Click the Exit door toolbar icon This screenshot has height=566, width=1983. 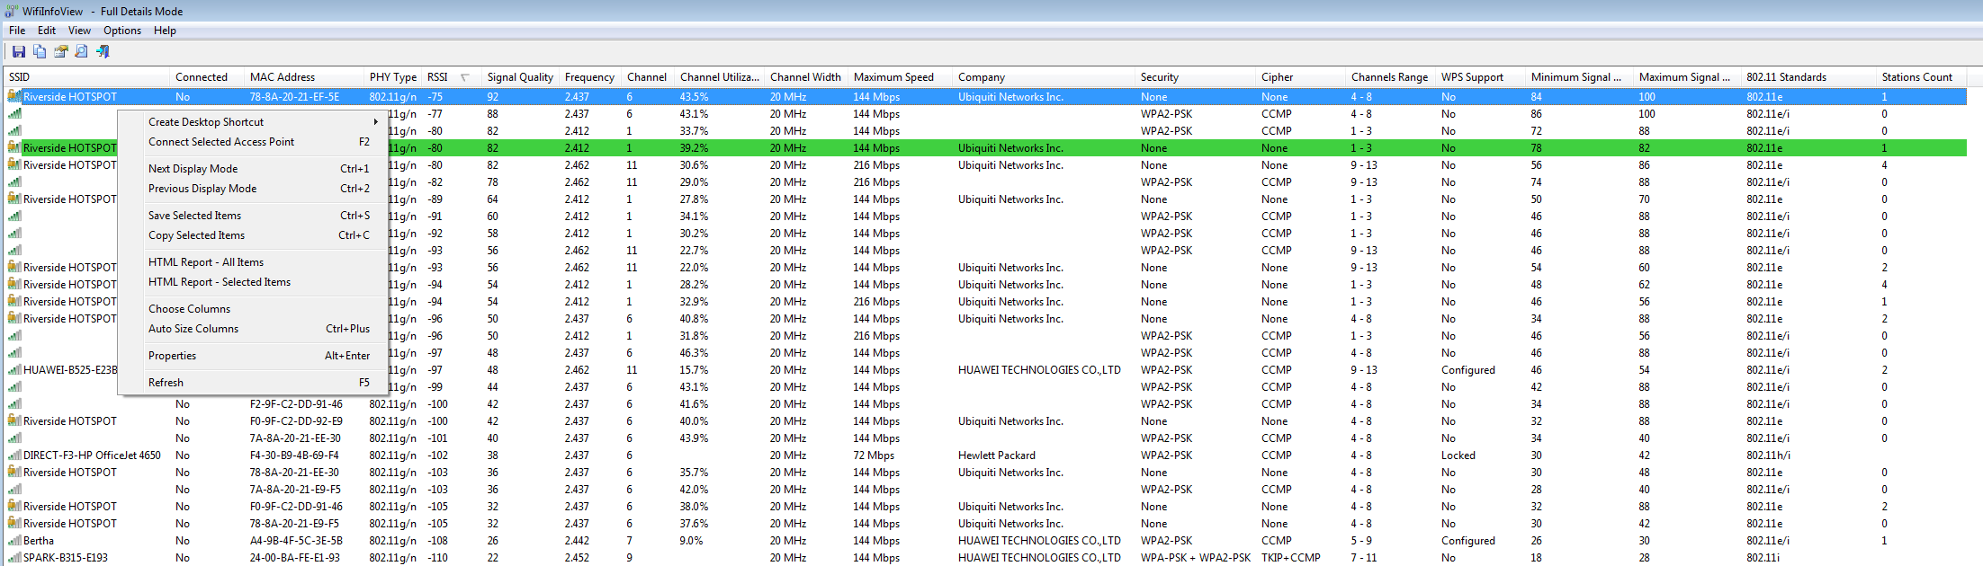coord(103,52)
